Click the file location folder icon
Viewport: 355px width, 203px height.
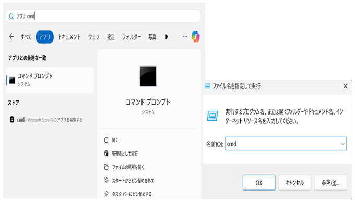pos(106,167)
